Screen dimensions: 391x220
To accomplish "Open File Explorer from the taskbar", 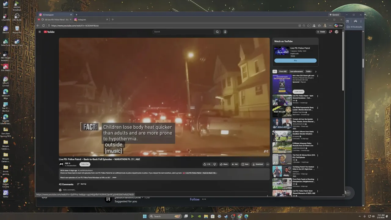I will pos(206,216).
